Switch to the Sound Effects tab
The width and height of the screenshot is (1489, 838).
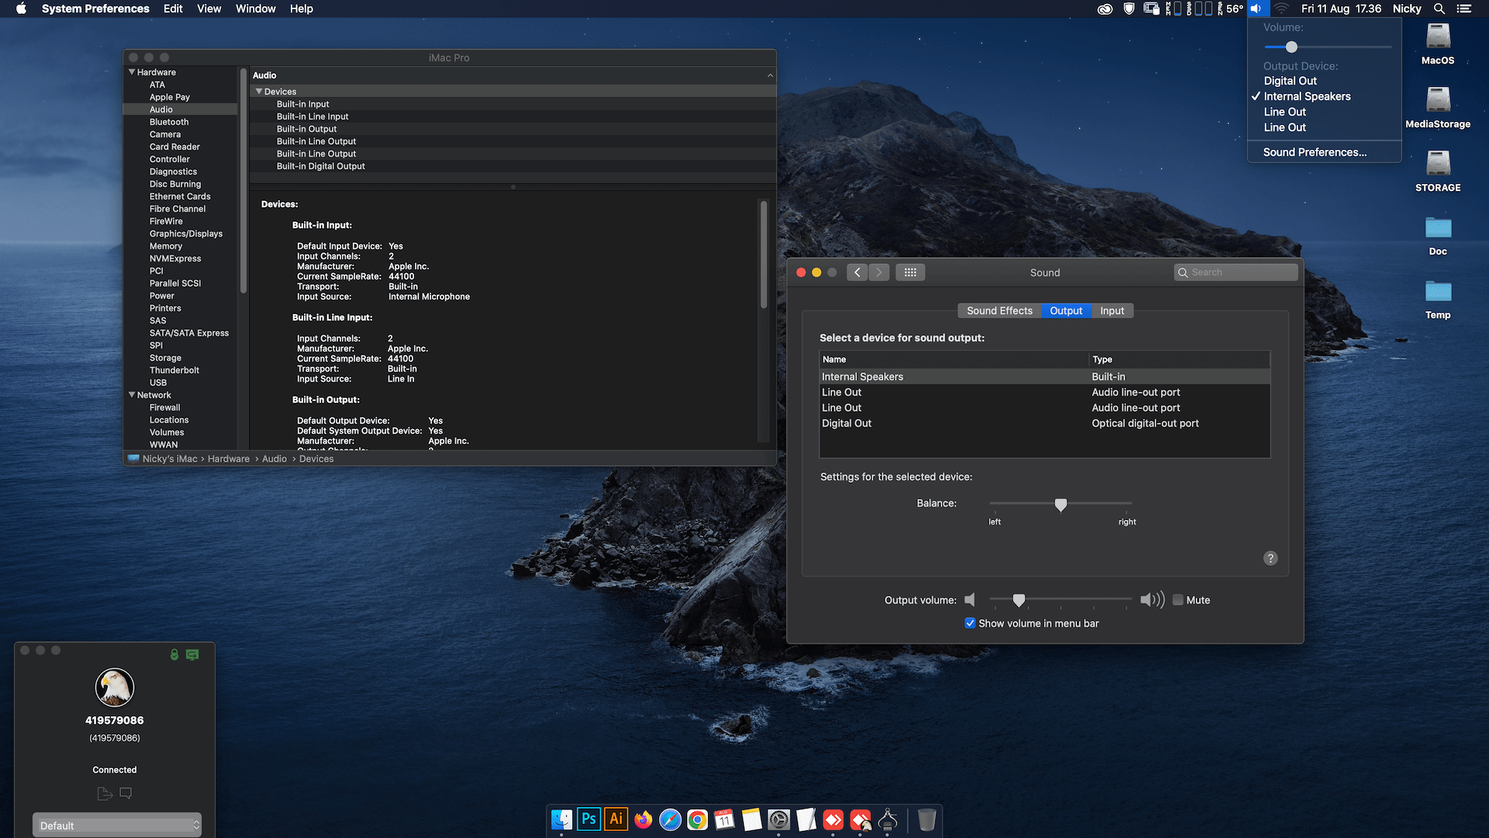tap(1000, 310)
